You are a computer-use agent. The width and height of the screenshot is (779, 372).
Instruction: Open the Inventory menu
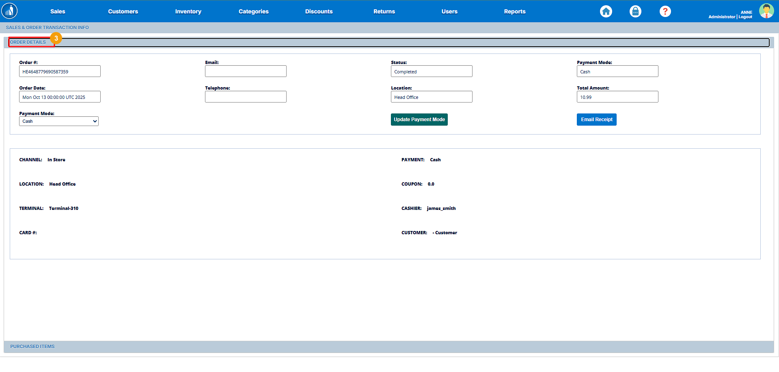188,11
